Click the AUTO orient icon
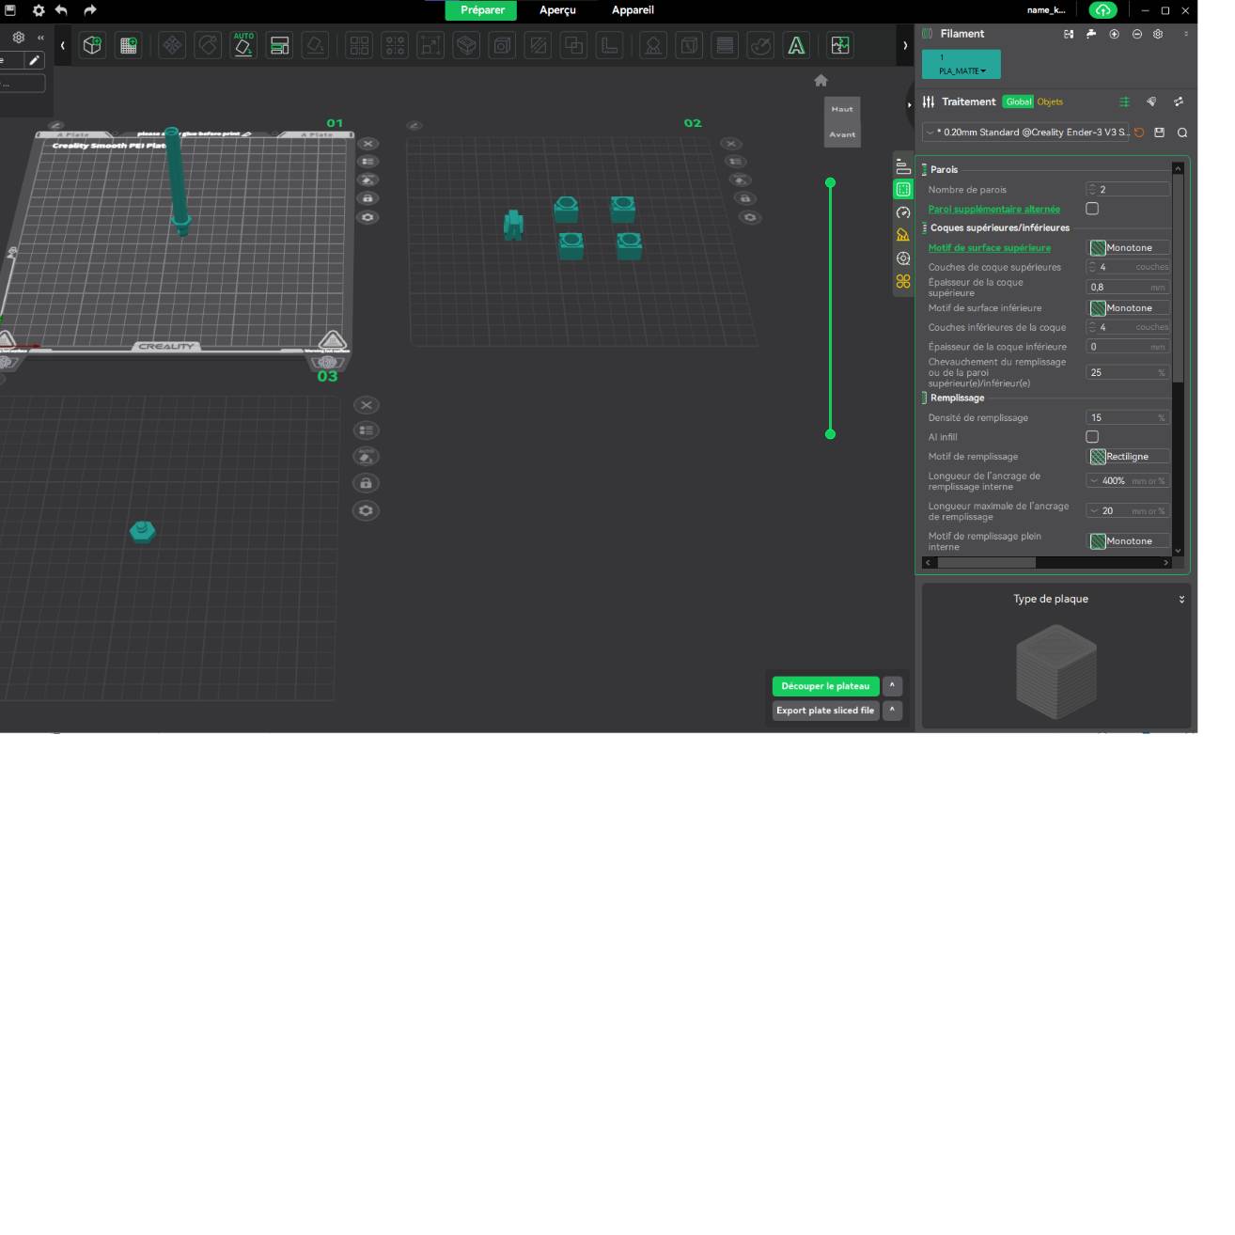This screenshot has height=1235, width=1235. pos(243,45)
